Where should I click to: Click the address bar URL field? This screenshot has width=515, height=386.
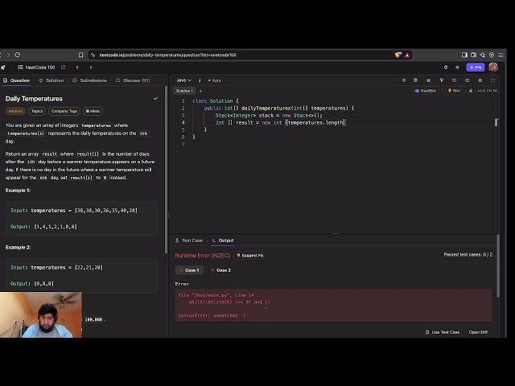pyautogui.click(x=243, y=55)
